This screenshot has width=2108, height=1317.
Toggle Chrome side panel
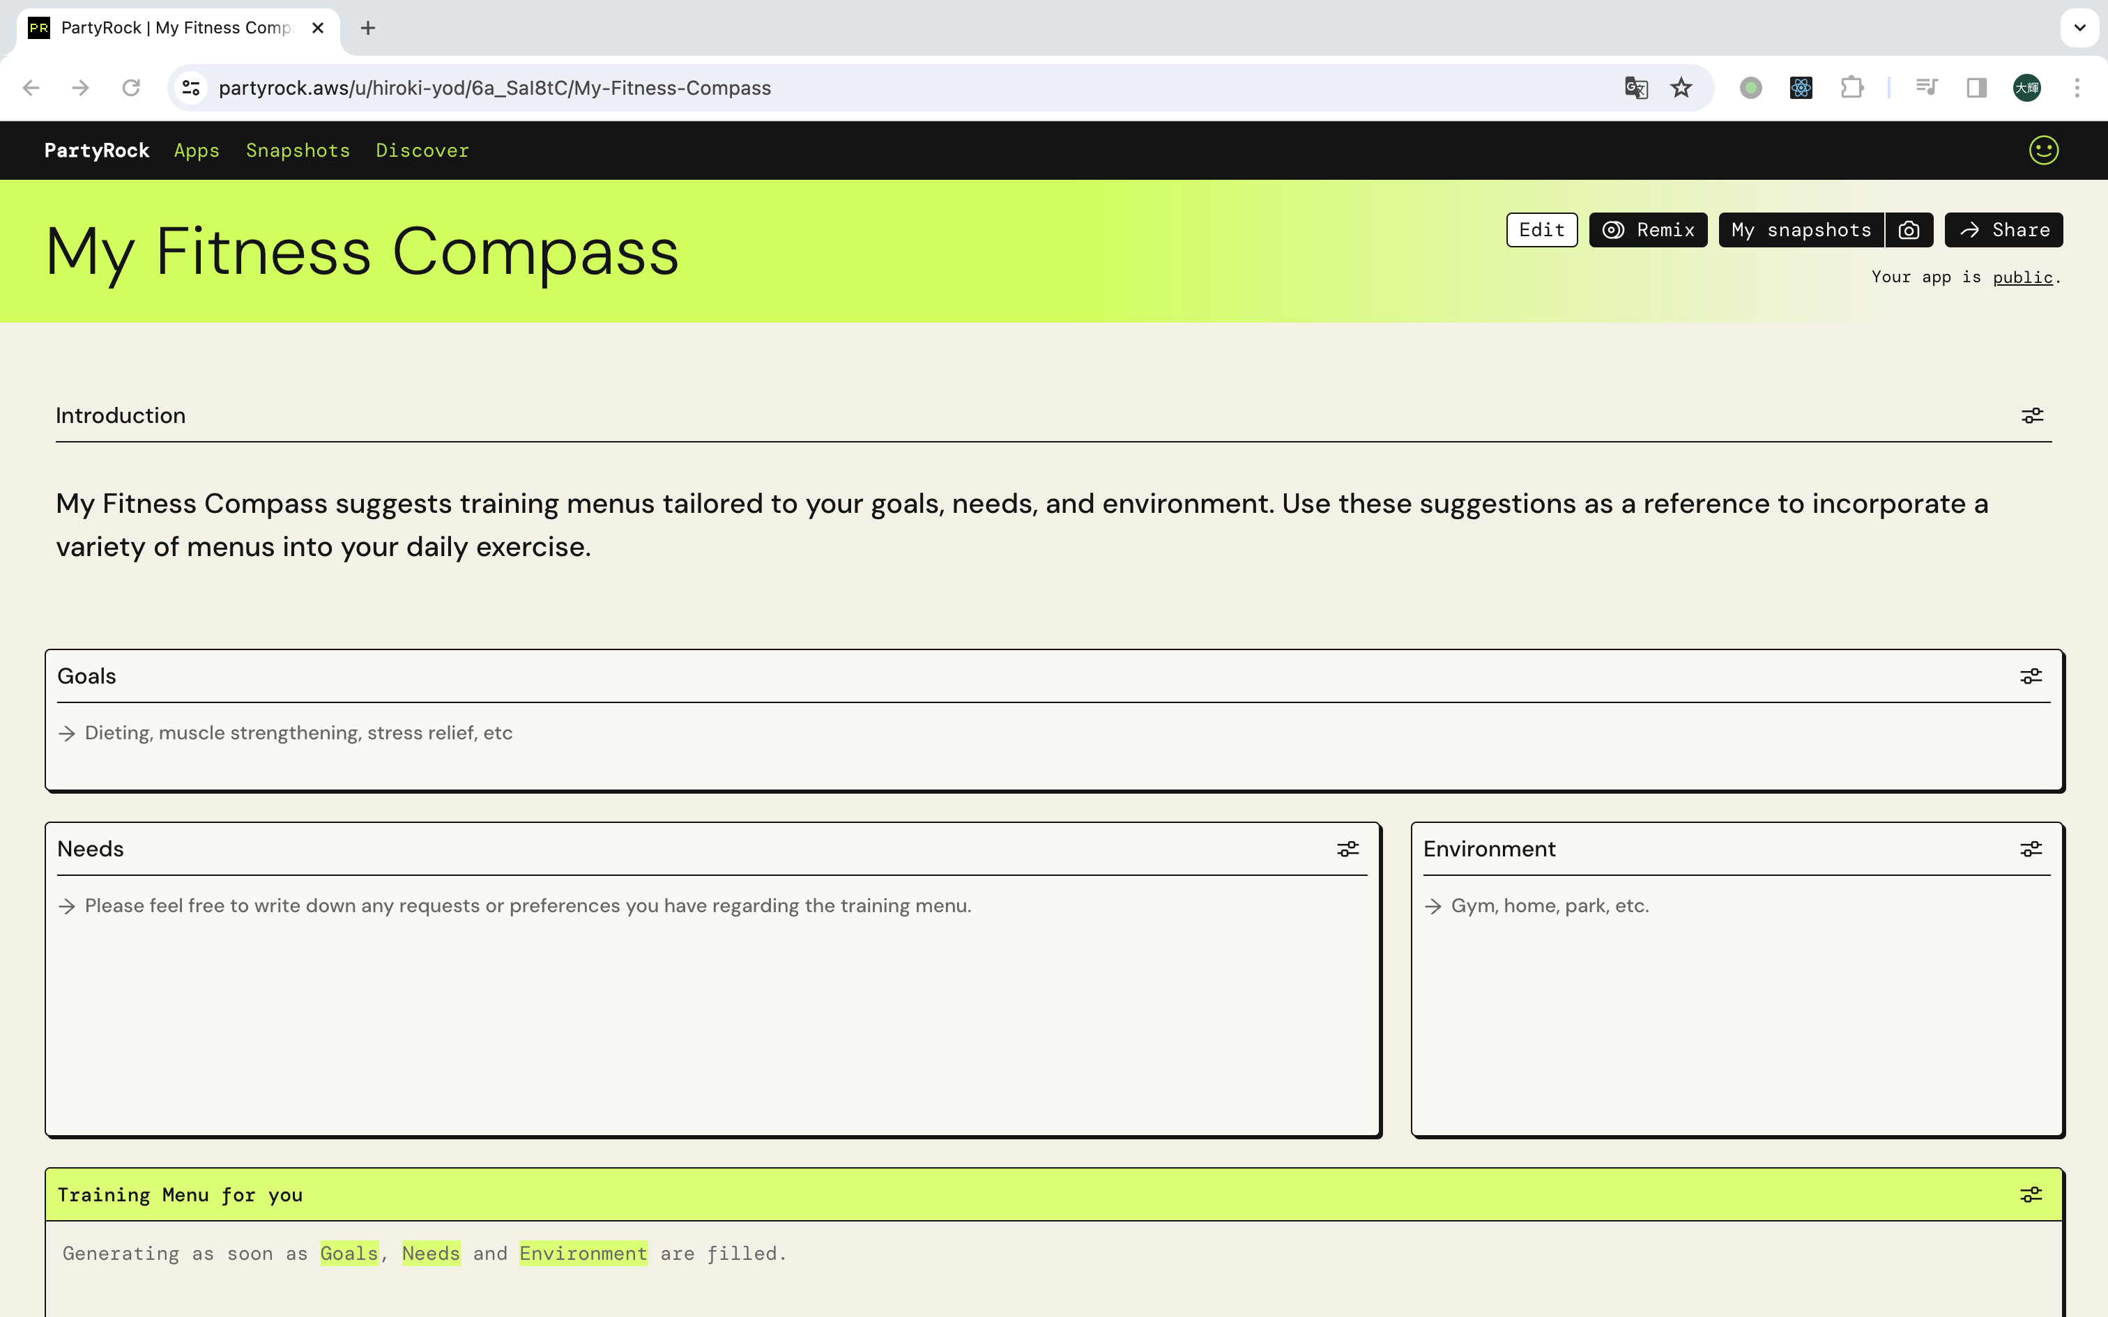pos(1976,88)
